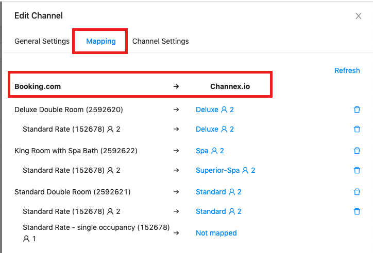Click the Booking.com column header
Screen dimensions: 373x253
click(x=38, y=86)
